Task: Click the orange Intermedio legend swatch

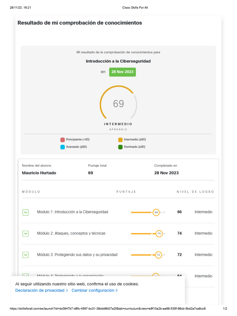Action: coord(120,140)
